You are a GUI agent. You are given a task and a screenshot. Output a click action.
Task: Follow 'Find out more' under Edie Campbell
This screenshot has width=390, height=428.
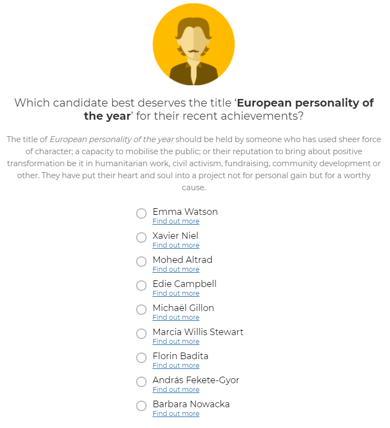point(176,294)
